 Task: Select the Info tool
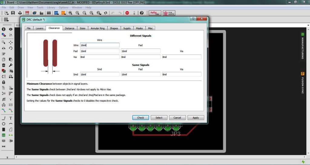pos(4,29)
